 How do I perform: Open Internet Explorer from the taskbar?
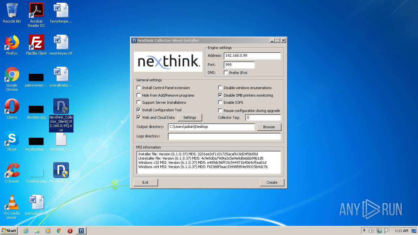click(26, 231)
